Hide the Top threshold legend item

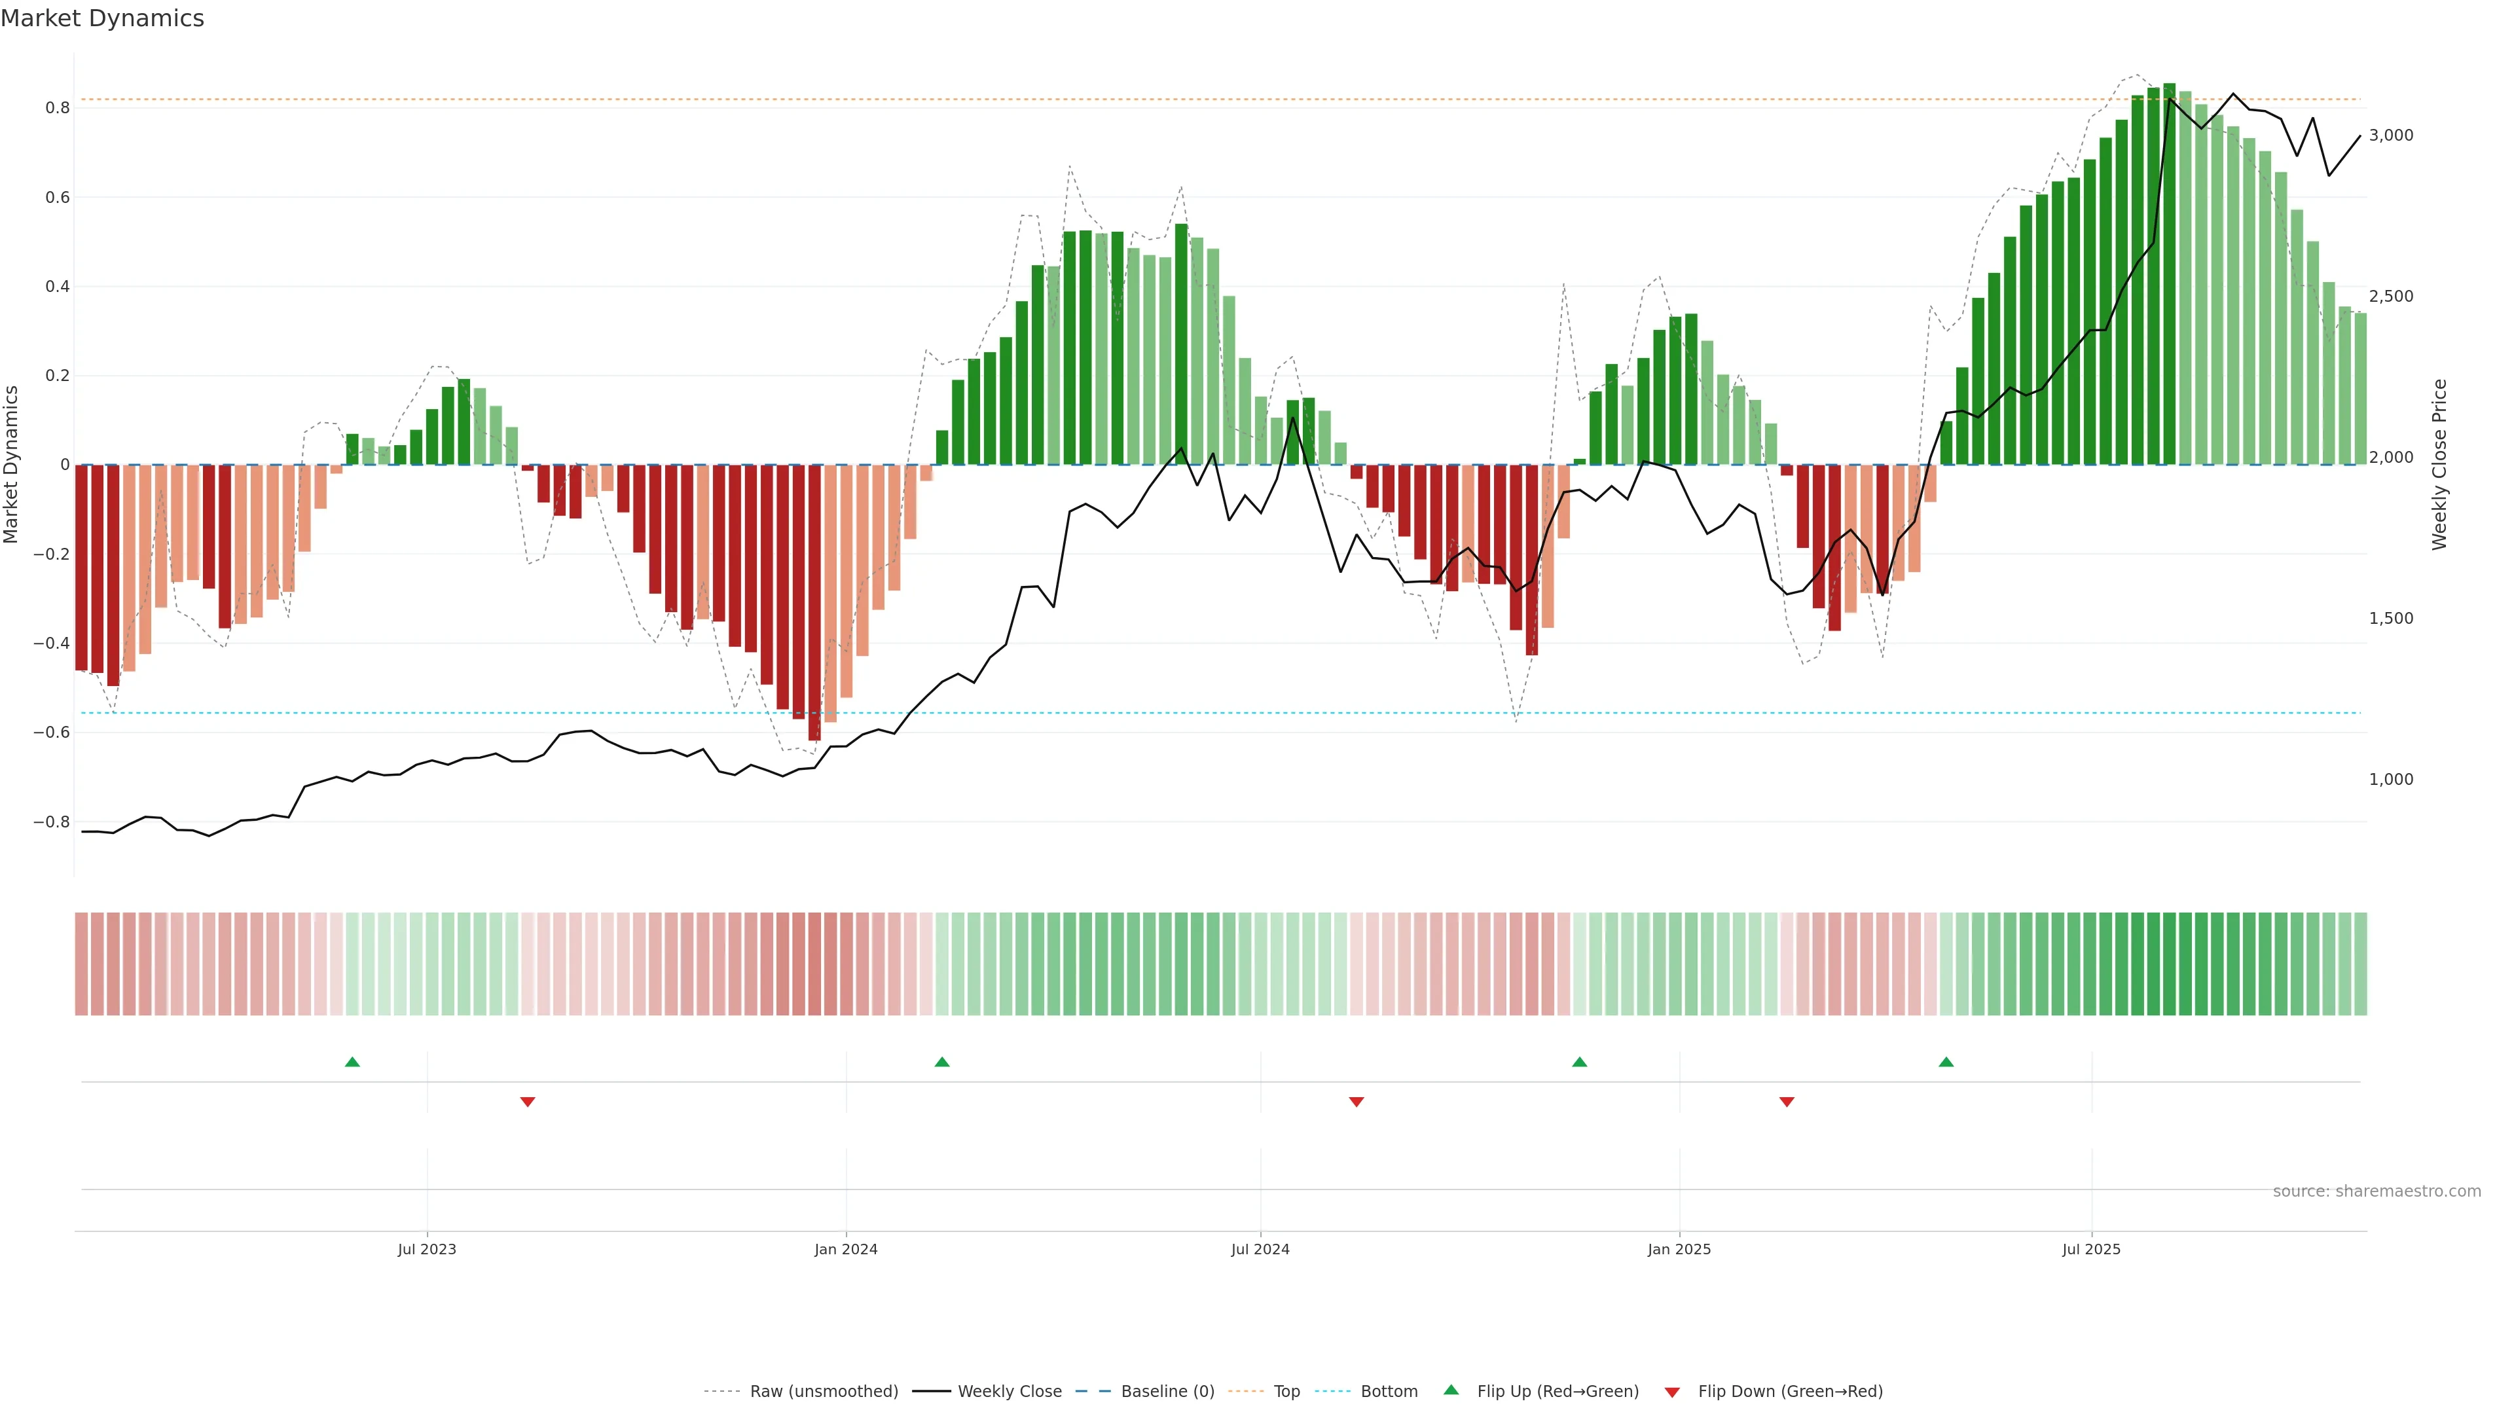(x=1286, y=1392)
